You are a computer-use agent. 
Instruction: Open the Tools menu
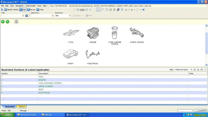[39, 6]
